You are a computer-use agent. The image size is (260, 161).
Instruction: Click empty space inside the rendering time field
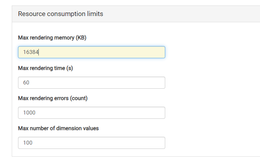point(98,82)
